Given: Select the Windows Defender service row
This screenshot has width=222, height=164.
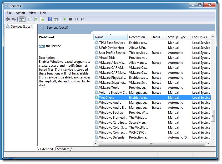Looking at the screenshot, I should coord(112,137).
